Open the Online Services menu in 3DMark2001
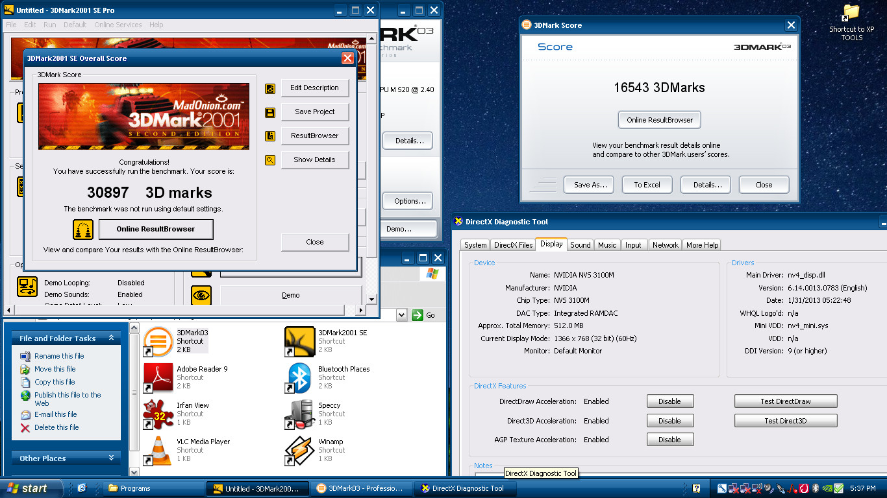887x498 pixels. 118,25
